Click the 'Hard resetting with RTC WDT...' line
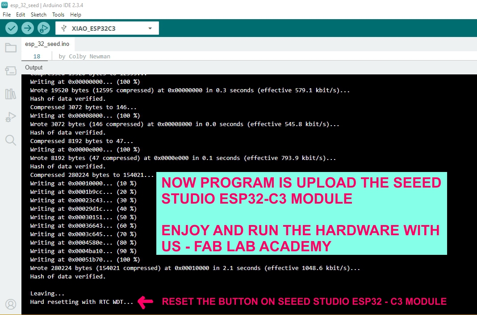Screen dimensions: 477x315 [82, 302]
